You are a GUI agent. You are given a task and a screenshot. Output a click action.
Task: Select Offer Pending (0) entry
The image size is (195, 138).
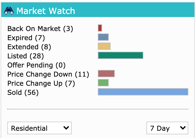click(36, 65)
